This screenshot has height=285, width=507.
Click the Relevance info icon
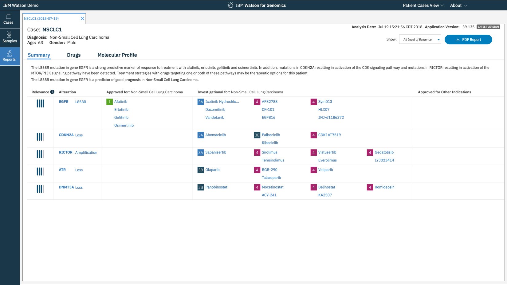52,92
